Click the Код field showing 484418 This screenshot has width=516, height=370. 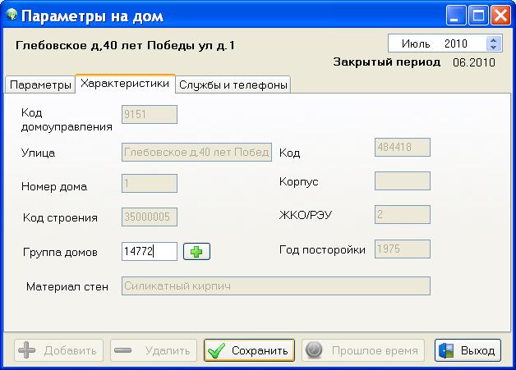403,147
